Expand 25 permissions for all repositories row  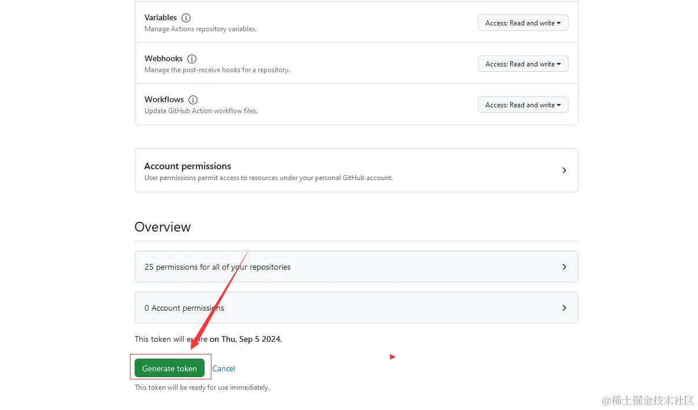tap(356, 267)
